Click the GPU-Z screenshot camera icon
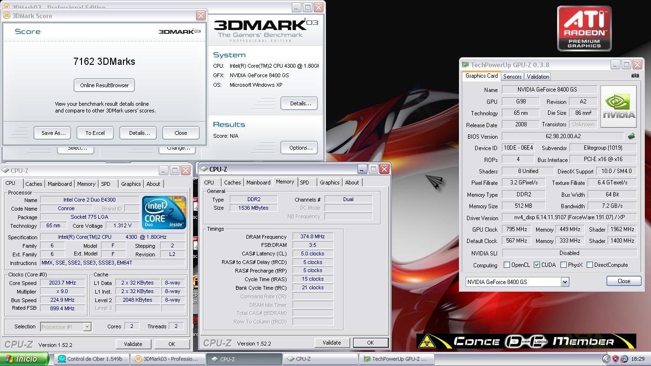The width and height of the screenshot is (651, 366). (x=635, y=76)
